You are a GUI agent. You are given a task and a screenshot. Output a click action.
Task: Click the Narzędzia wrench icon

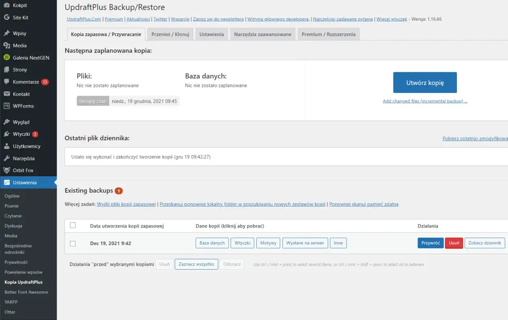pos(6,158)
